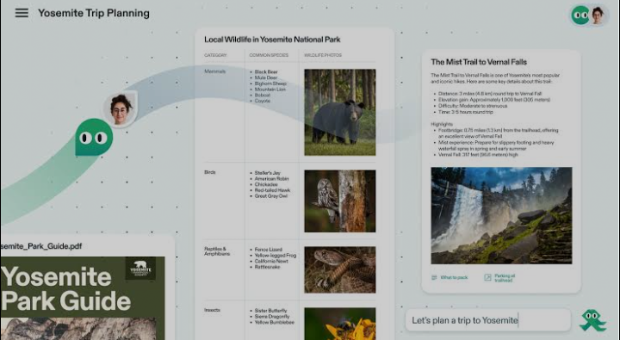Click Fence Lizard in reptiles list
The height and width of the screenshot is (340, 620).
(x=269, y=250)
